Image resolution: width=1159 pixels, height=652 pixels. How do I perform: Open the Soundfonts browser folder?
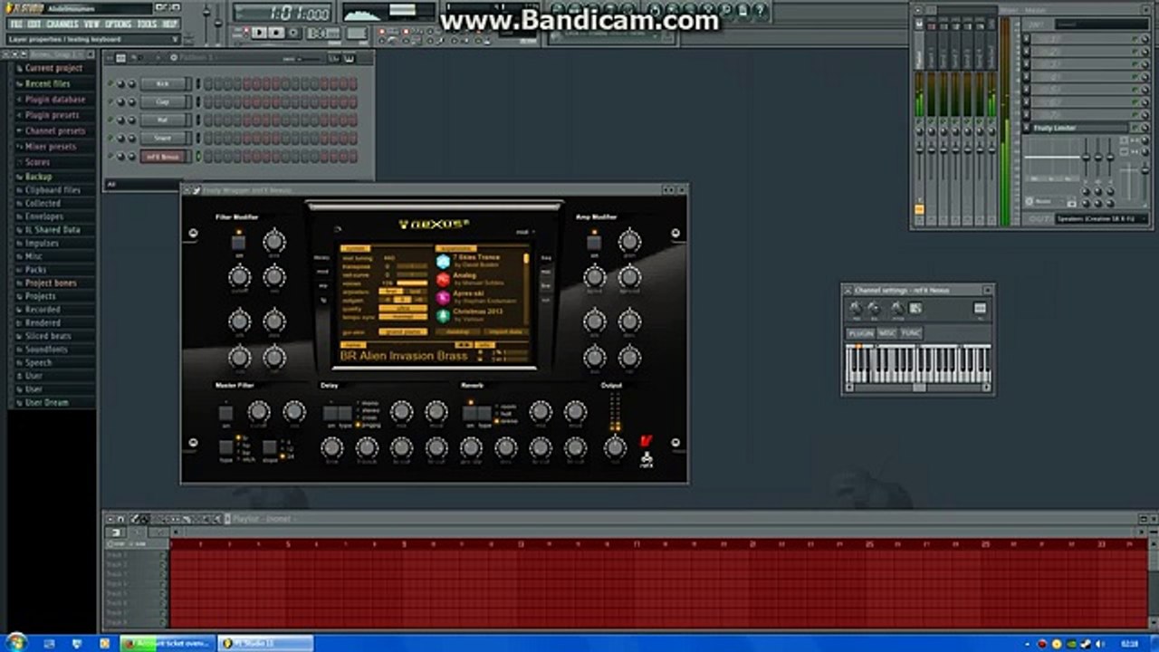(46, 349)
